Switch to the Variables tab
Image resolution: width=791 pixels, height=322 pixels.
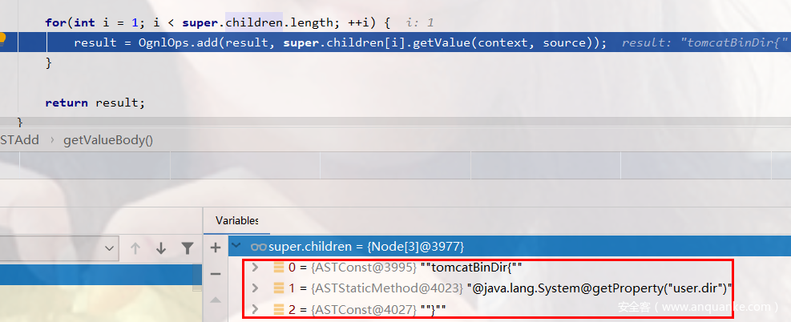click(x=237, y=220)
